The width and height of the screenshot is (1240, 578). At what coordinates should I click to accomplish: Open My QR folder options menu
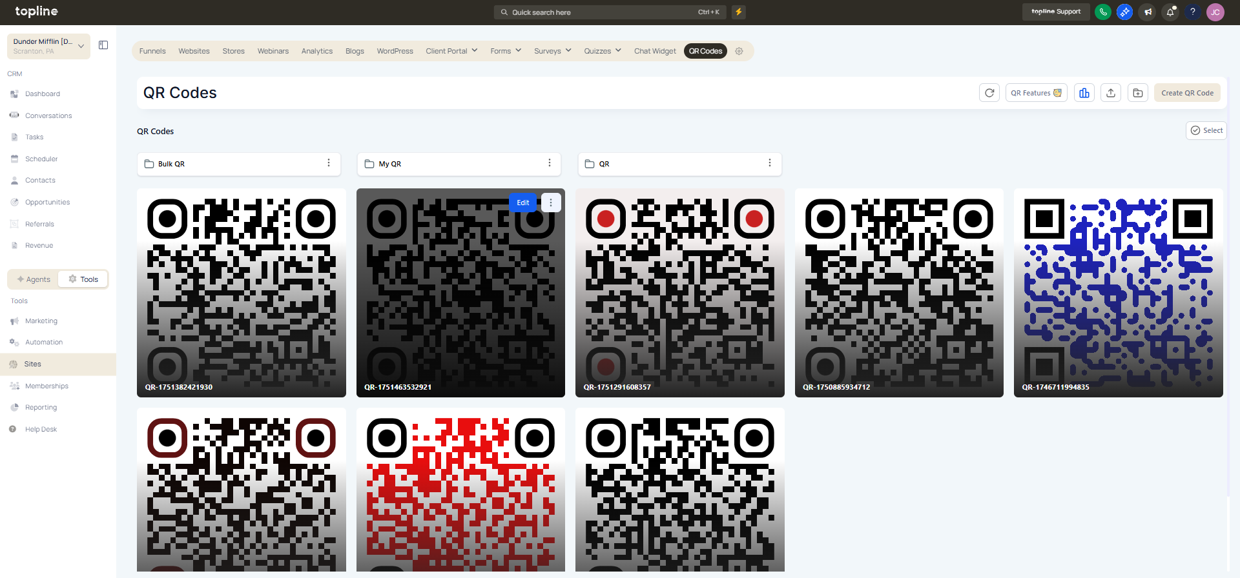tap(550, 163)
